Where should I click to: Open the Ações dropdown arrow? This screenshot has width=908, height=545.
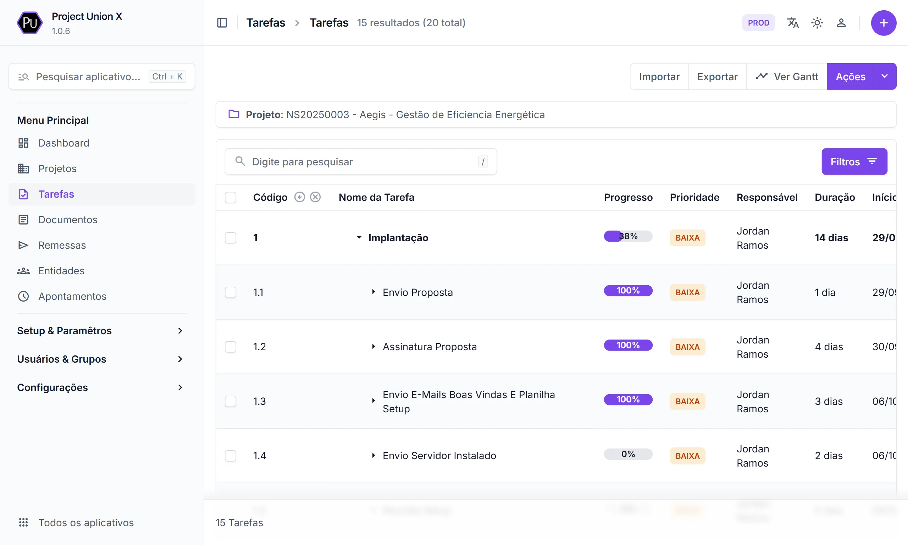pyautogui.click(x=884, y=76)
